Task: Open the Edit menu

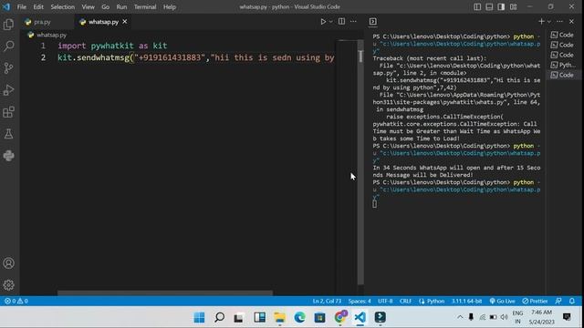Action: point(38,6)
